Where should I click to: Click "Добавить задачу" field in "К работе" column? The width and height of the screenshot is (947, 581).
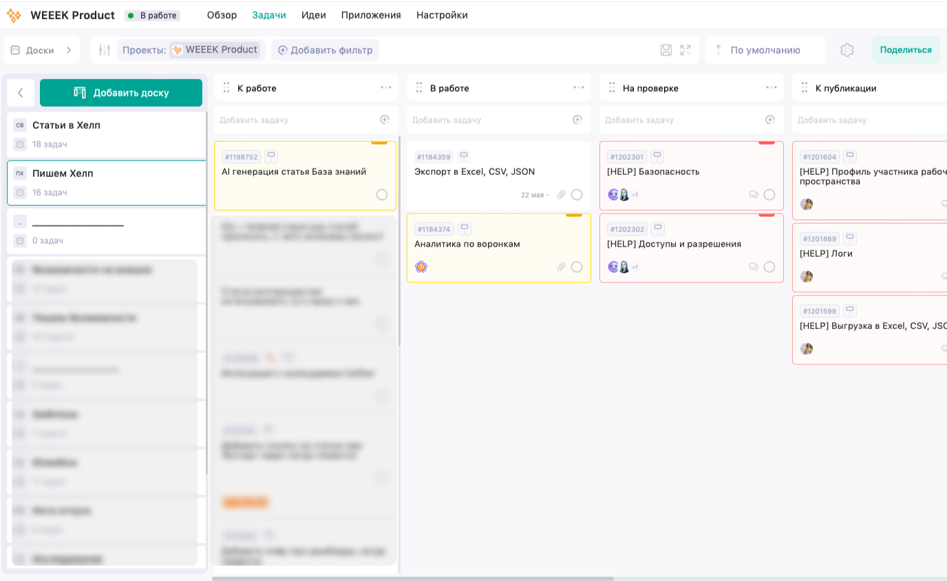click(306, 120)
